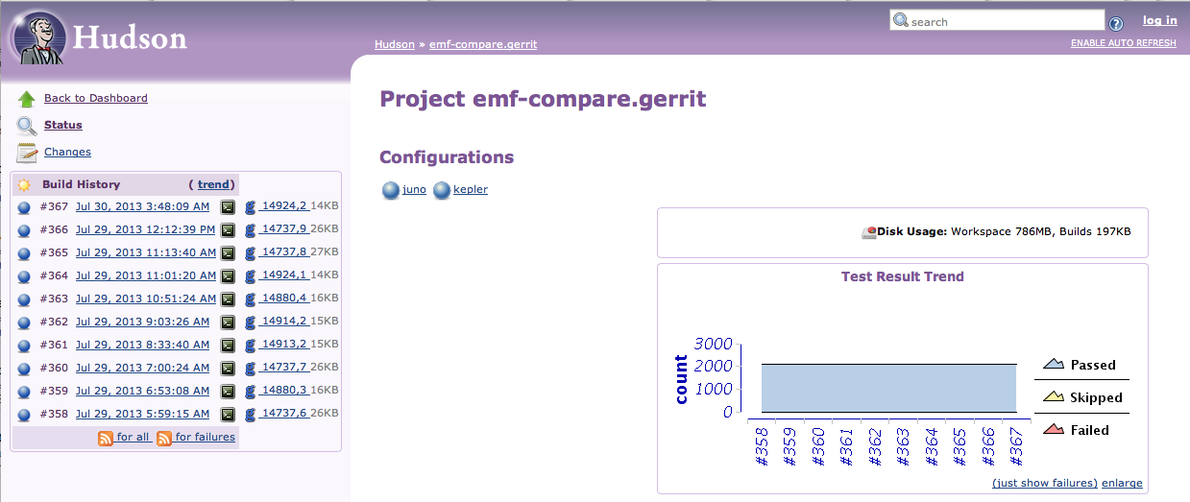The image size is (1190, 502).
Task: Click the gerrit icon next to 14924,2 on #367
Action: [x=251, y=206]
